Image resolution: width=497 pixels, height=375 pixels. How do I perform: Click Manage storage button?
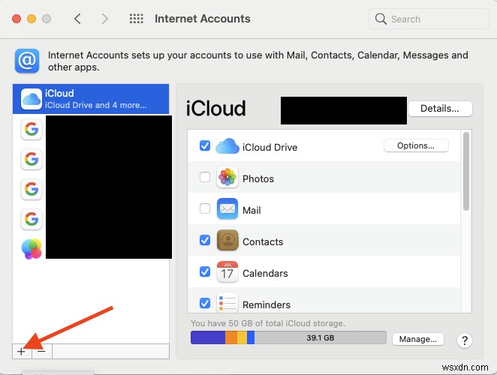click(x=417, y=339)
